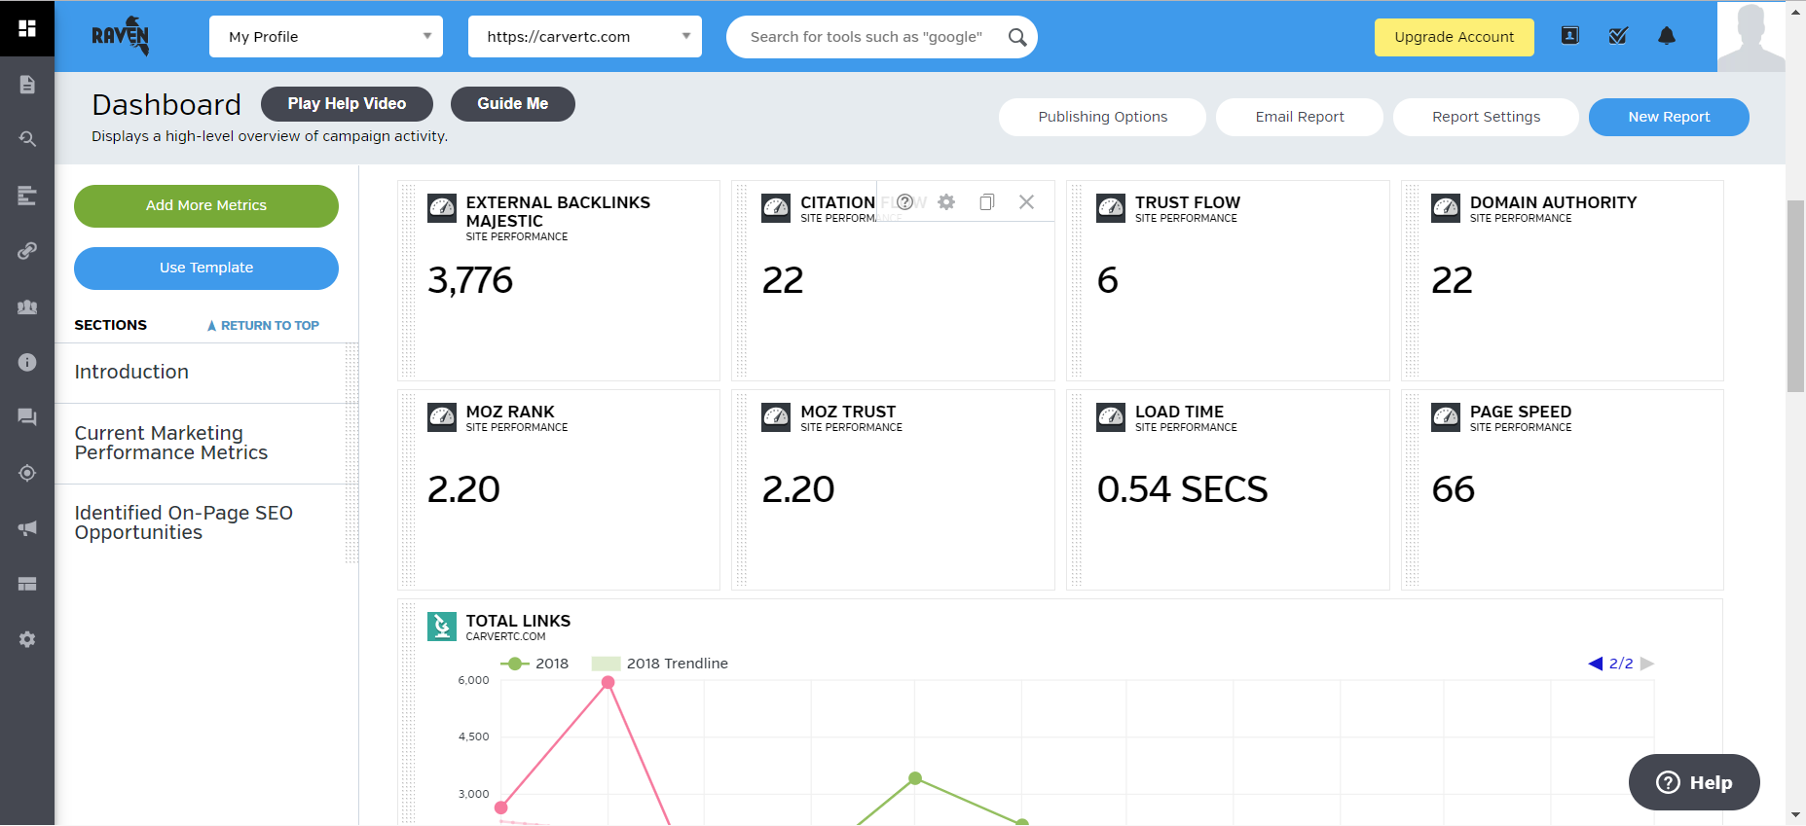Screen dimensions: 1806x826
Task: Open the dashboard grid icon in sidebar
Action: coord(27,28)
